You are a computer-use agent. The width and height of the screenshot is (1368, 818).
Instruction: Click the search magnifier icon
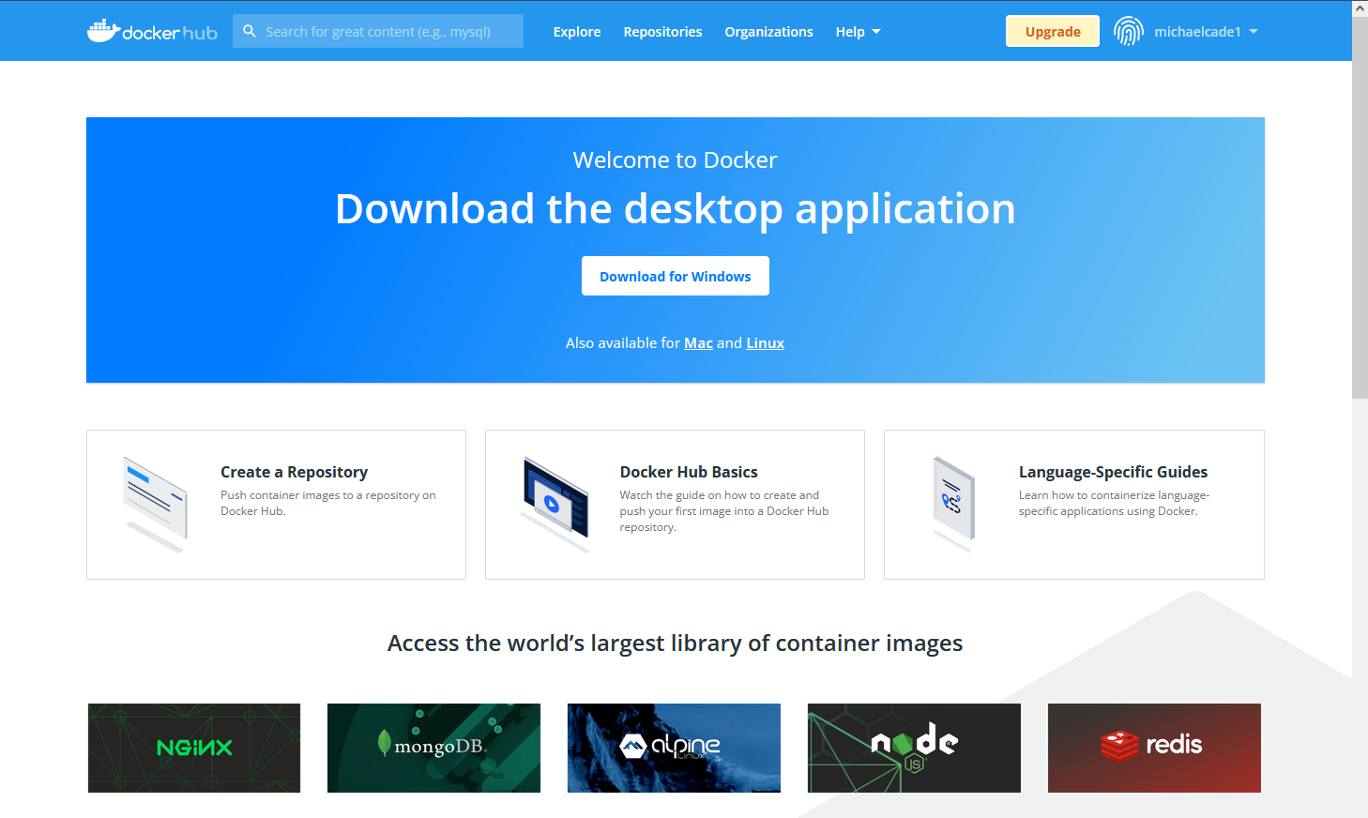(x=249, y=30)
